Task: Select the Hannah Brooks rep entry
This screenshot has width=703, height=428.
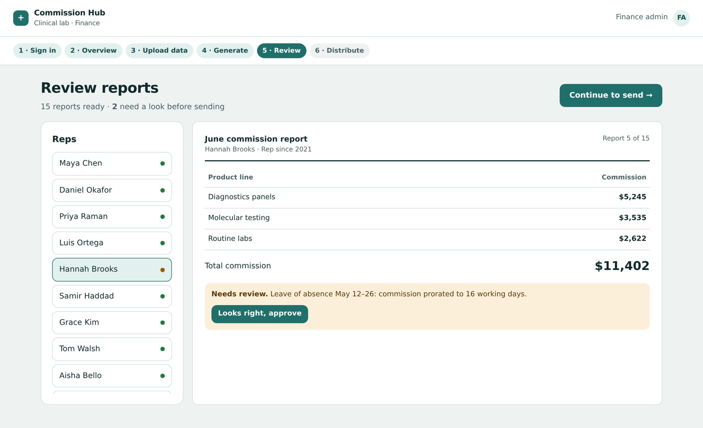Action: point(112,270)
